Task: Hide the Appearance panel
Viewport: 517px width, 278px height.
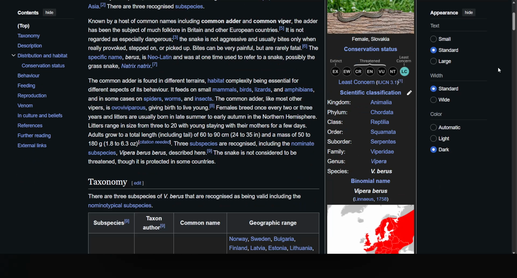Action: coord(469,13)
